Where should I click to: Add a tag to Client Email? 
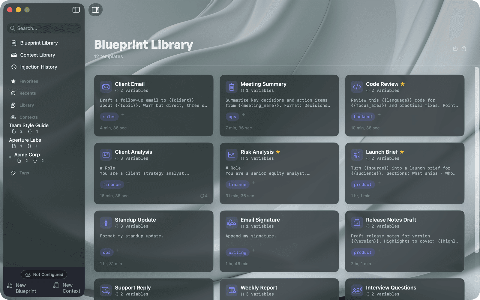coord(123,114)
